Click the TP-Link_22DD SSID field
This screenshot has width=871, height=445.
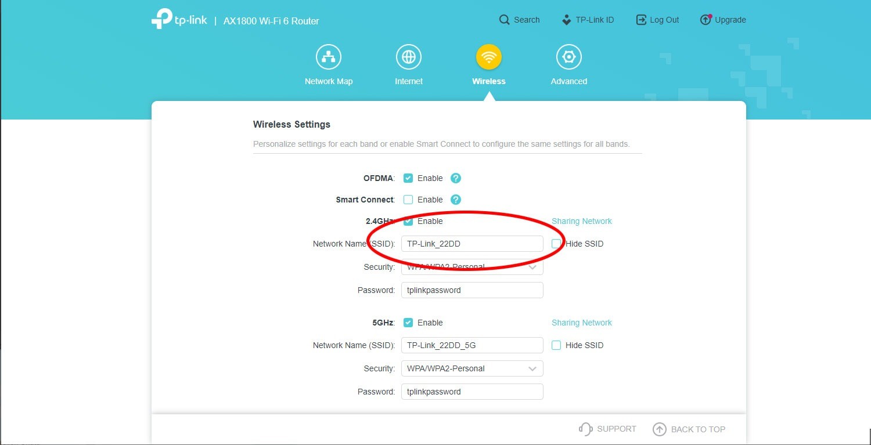tap(472, 244)
